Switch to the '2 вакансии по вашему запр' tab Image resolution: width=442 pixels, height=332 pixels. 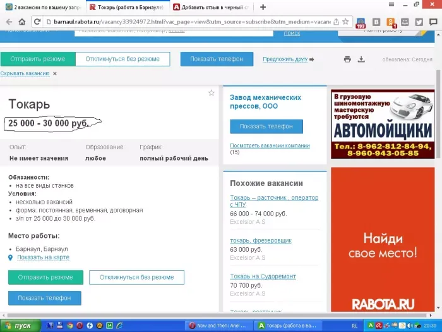[x=44, y=8]
